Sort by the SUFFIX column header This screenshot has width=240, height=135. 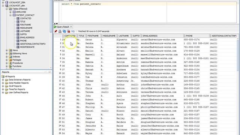(x=135, y=36)
